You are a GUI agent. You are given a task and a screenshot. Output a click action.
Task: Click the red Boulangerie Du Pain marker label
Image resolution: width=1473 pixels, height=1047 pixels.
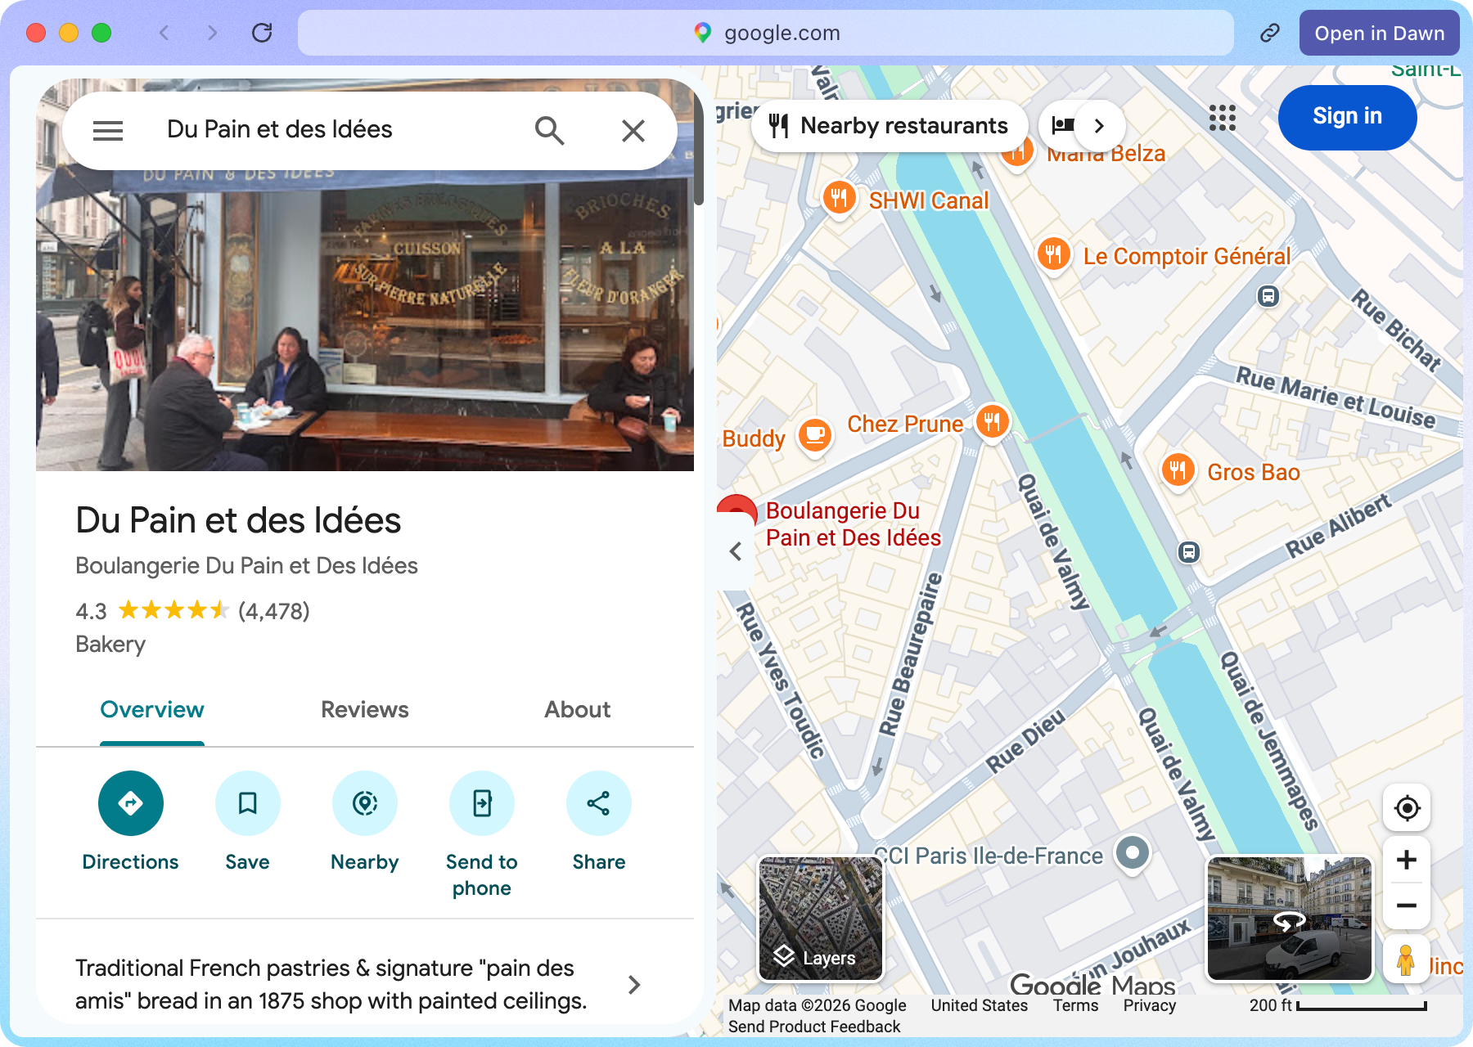(853, 524)
